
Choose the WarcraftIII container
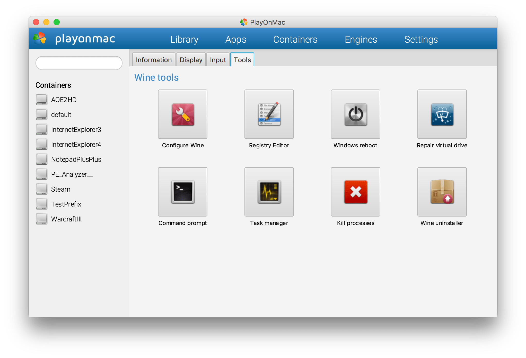click(66, 219)
